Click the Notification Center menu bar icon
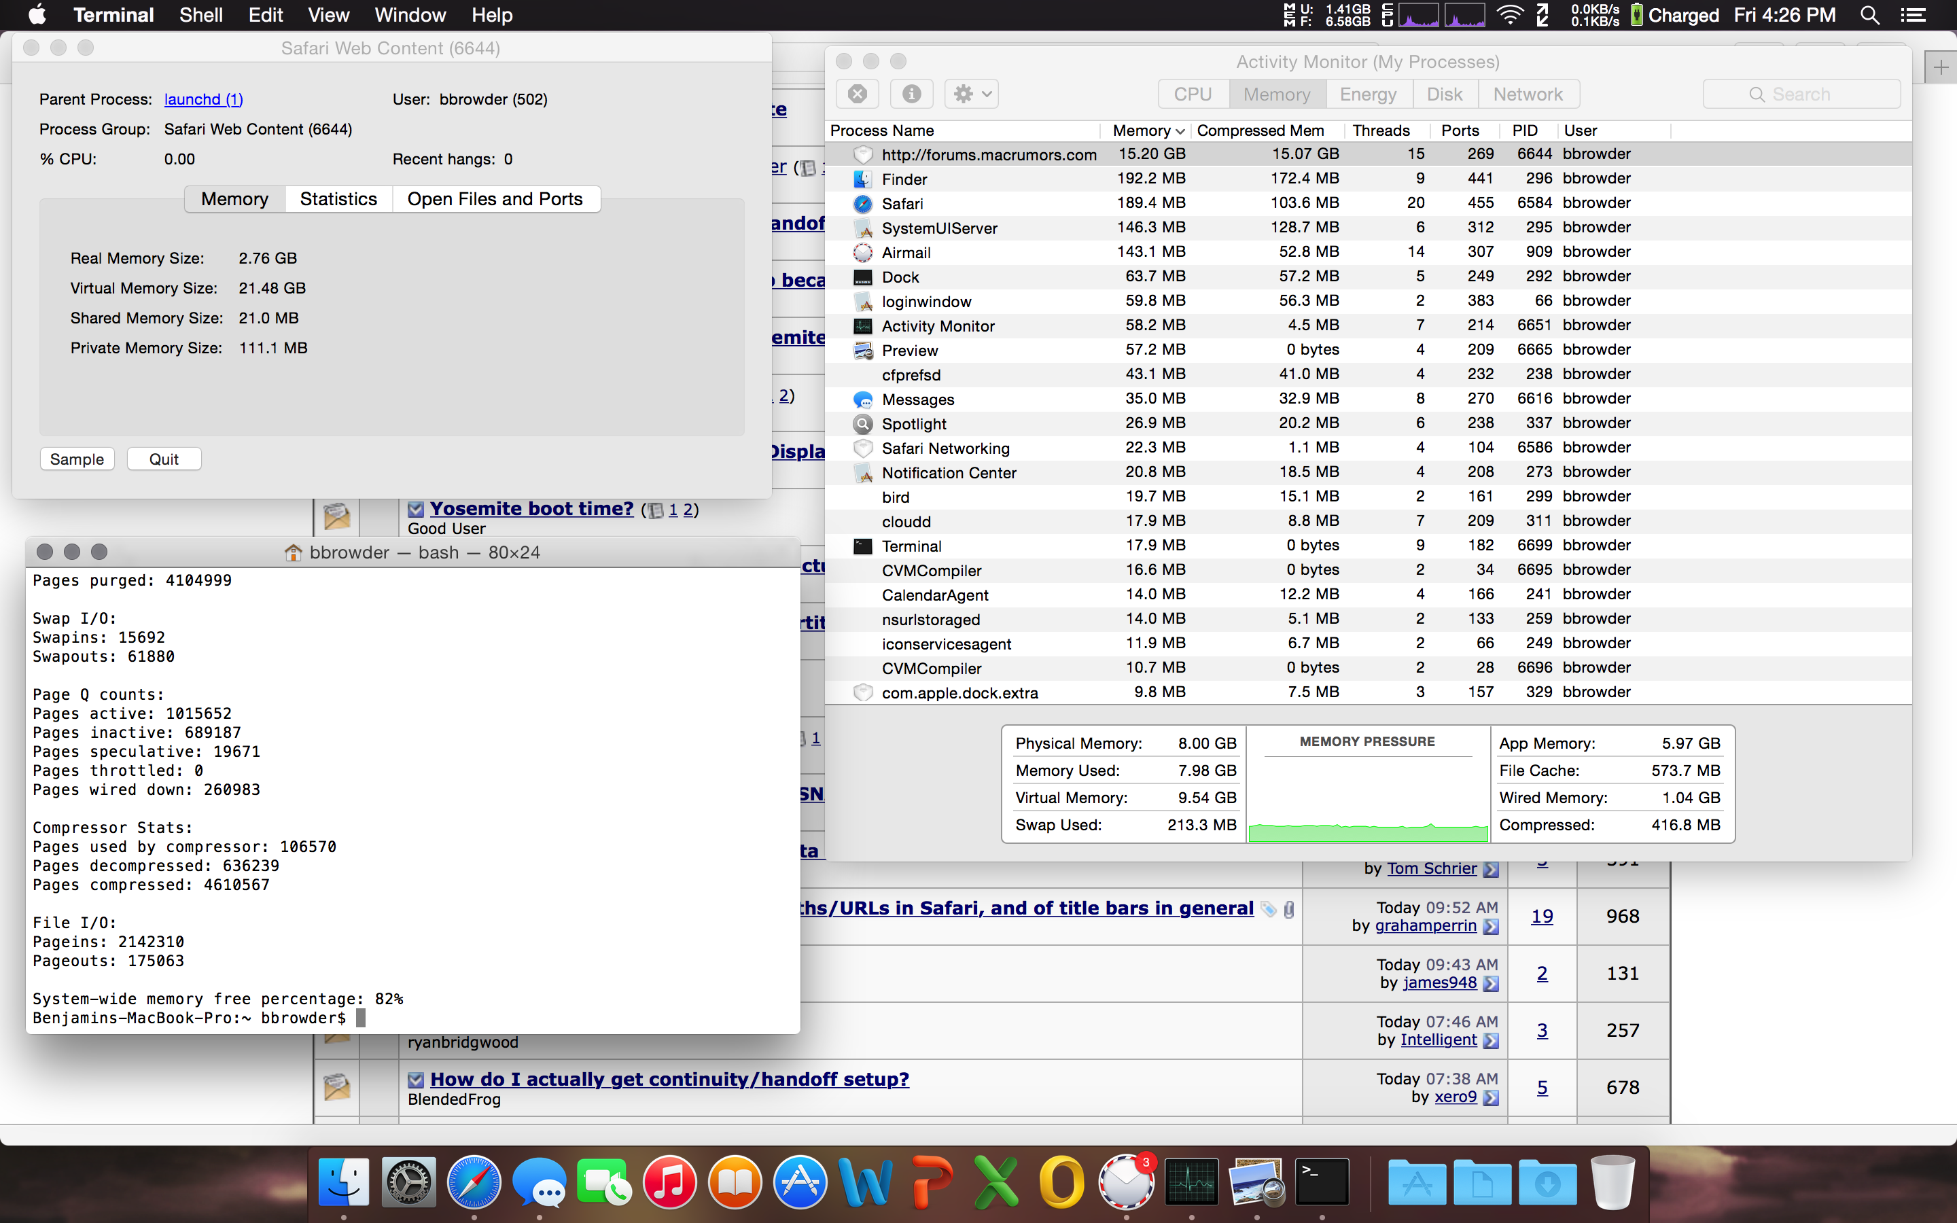1957x1223 pixels. (x=1913, y=14)
